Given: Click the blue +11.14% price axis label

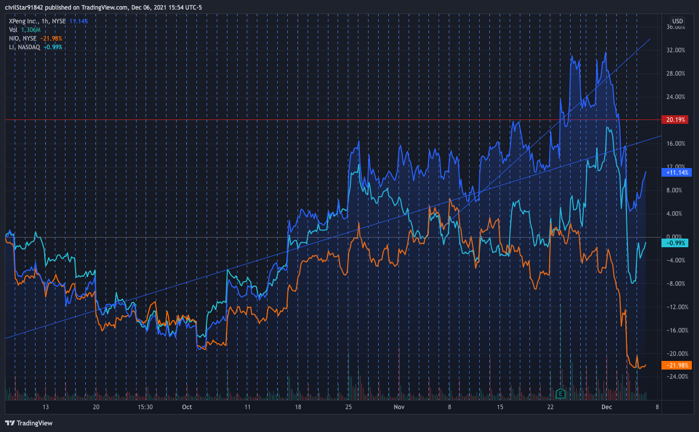Looking at the screenshot, I should 677,172.
